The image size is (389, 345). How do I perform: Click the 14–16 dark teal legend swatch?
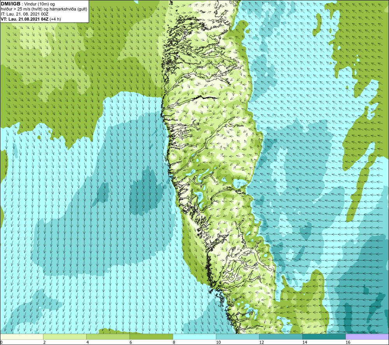point(324,336)
